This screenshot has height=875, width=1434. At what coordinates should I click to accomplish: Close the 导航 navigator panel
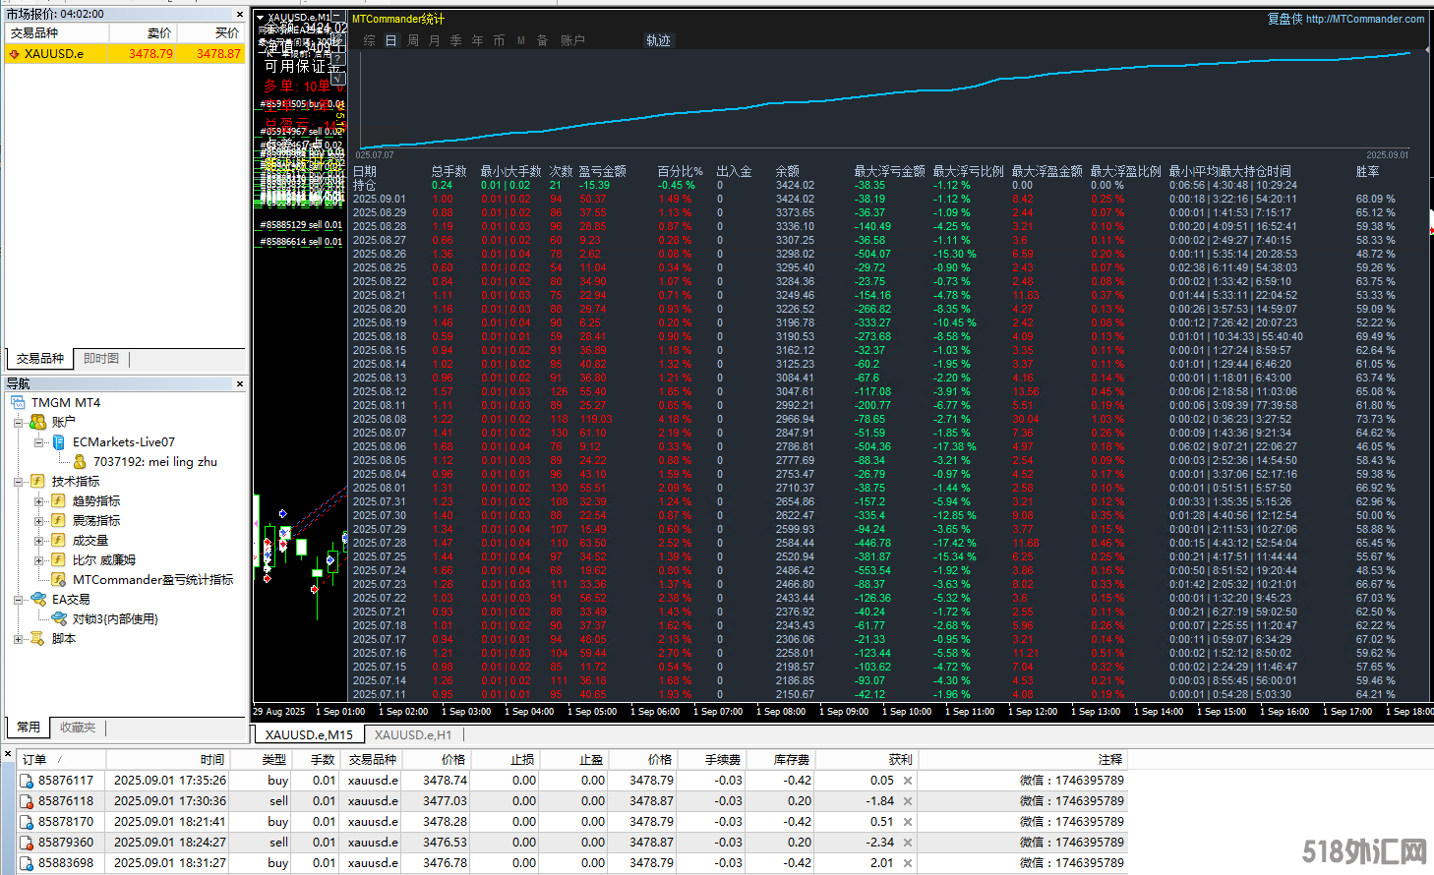[240, 383]
